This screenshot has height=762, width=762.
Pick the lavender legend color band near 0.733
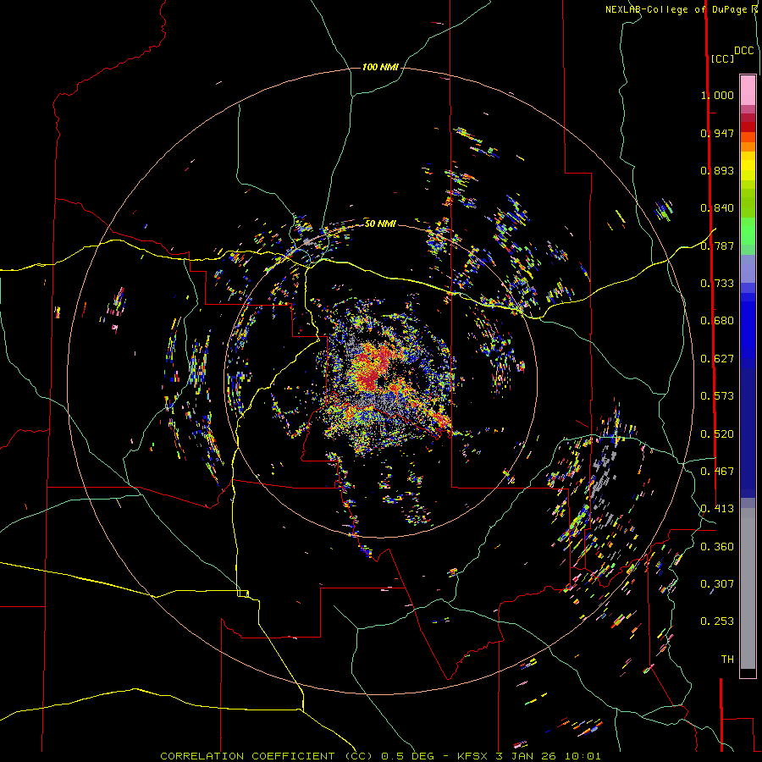pyautogui.click(x=748, y=268)
